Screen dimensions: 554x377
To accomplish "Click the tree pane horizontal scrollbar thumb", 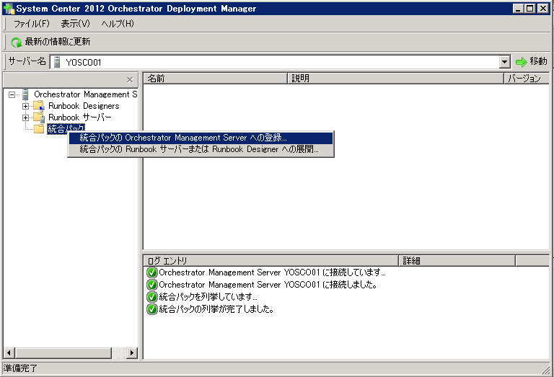I will tap(63, 352).
